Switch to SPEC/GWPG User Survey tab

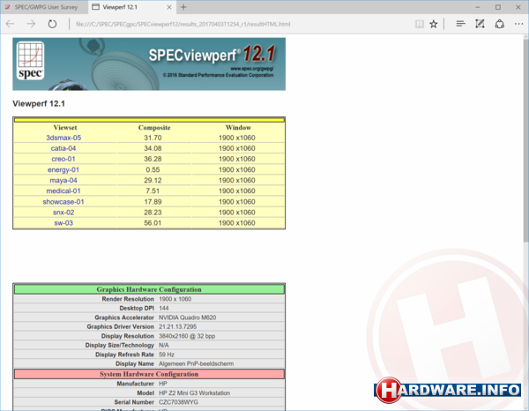[x=44, y=7]
